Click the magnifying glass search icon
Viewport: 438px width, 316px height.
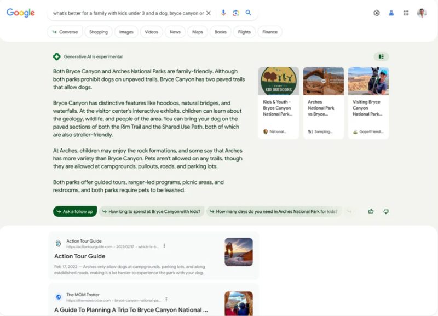249,13
